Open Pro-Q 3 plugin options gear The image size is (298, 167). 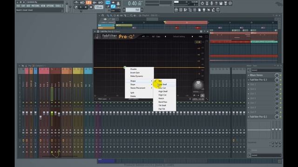(98, 32)
